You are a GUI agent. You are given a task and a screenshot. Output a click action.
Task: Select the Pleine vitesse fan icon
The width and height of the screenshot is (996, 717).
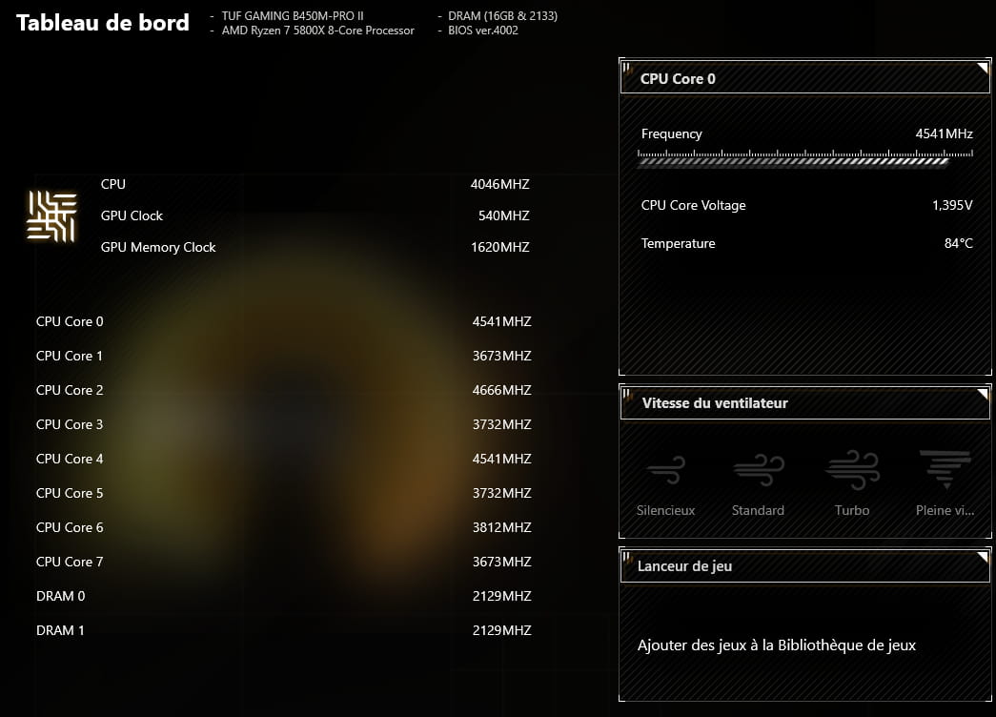[x=945, y=469]
